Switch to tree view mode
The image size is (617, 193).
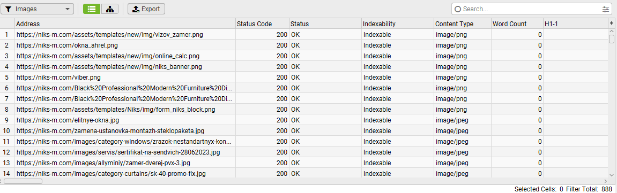pyautogui.click(x=110, y=9)
